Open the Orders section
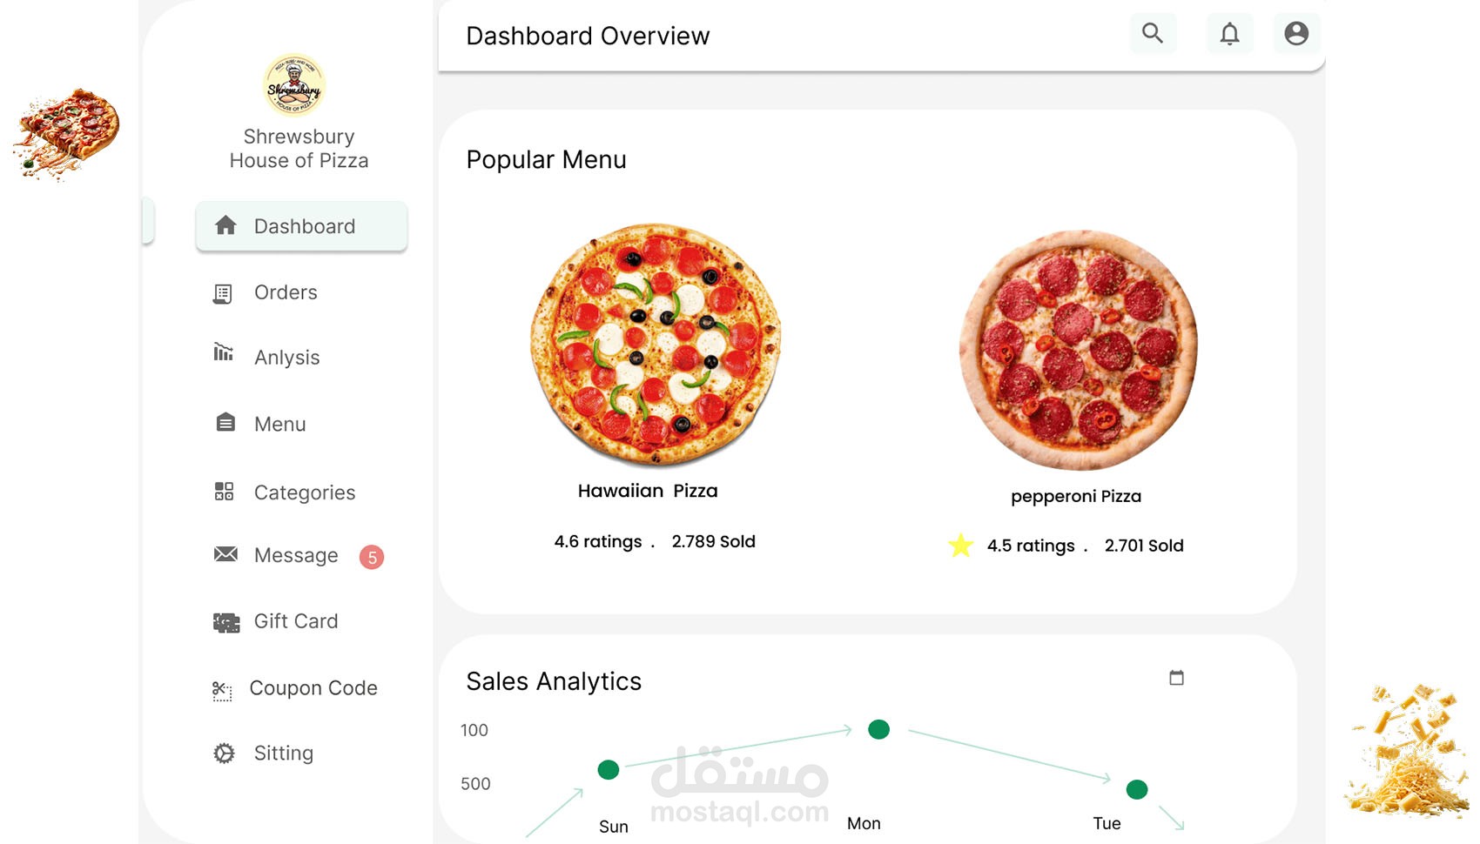Image resolution: width=1480 pixels, height=844 pixels. [286, 292]
